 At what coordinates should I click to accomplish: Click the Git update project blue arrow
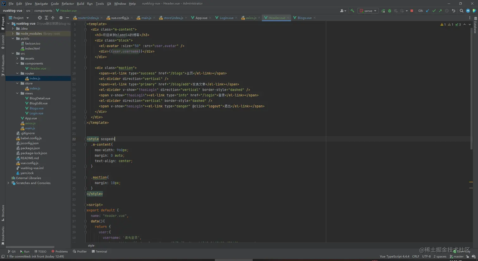pos(427,11)
